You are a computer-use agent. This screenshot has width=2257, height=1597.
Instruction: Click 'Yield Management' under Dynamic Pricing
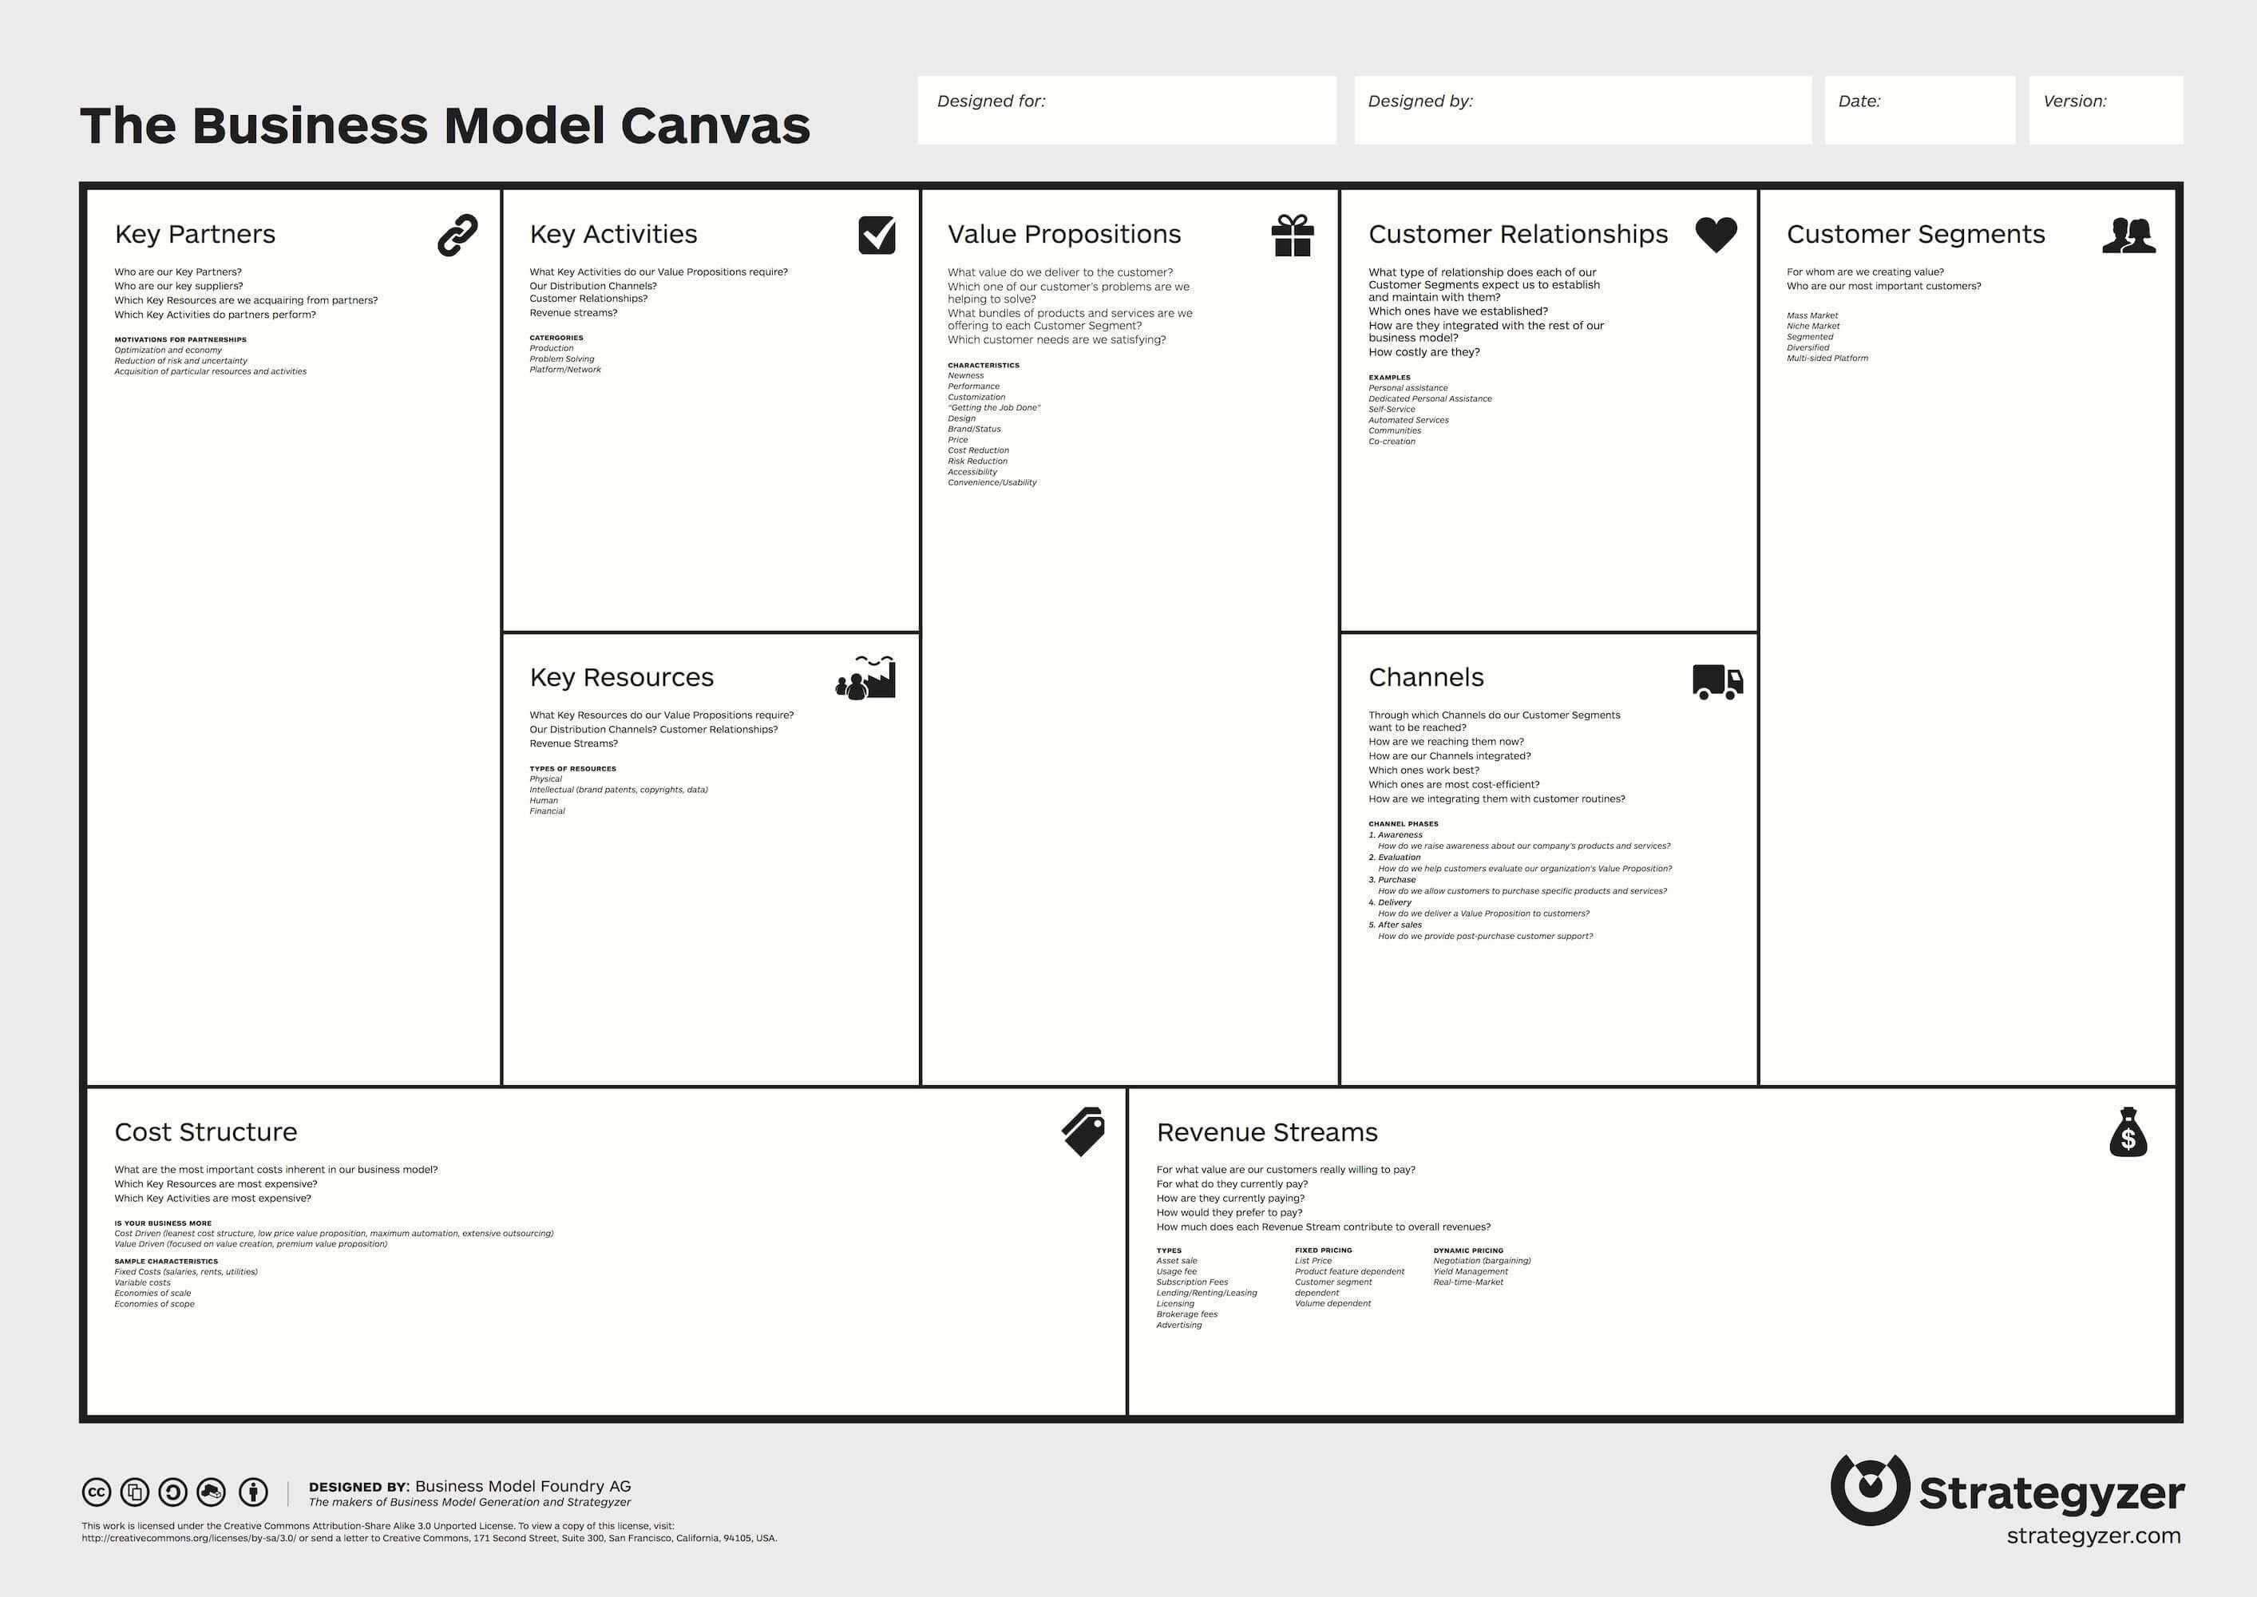(1470, 1271)
